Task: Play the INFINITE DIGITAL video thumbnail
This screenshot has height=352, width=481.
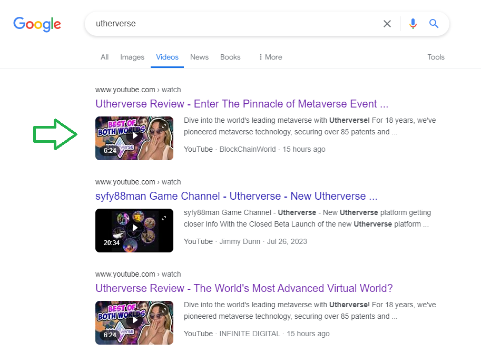Action: pyautogui.click(x=134, y=322)
